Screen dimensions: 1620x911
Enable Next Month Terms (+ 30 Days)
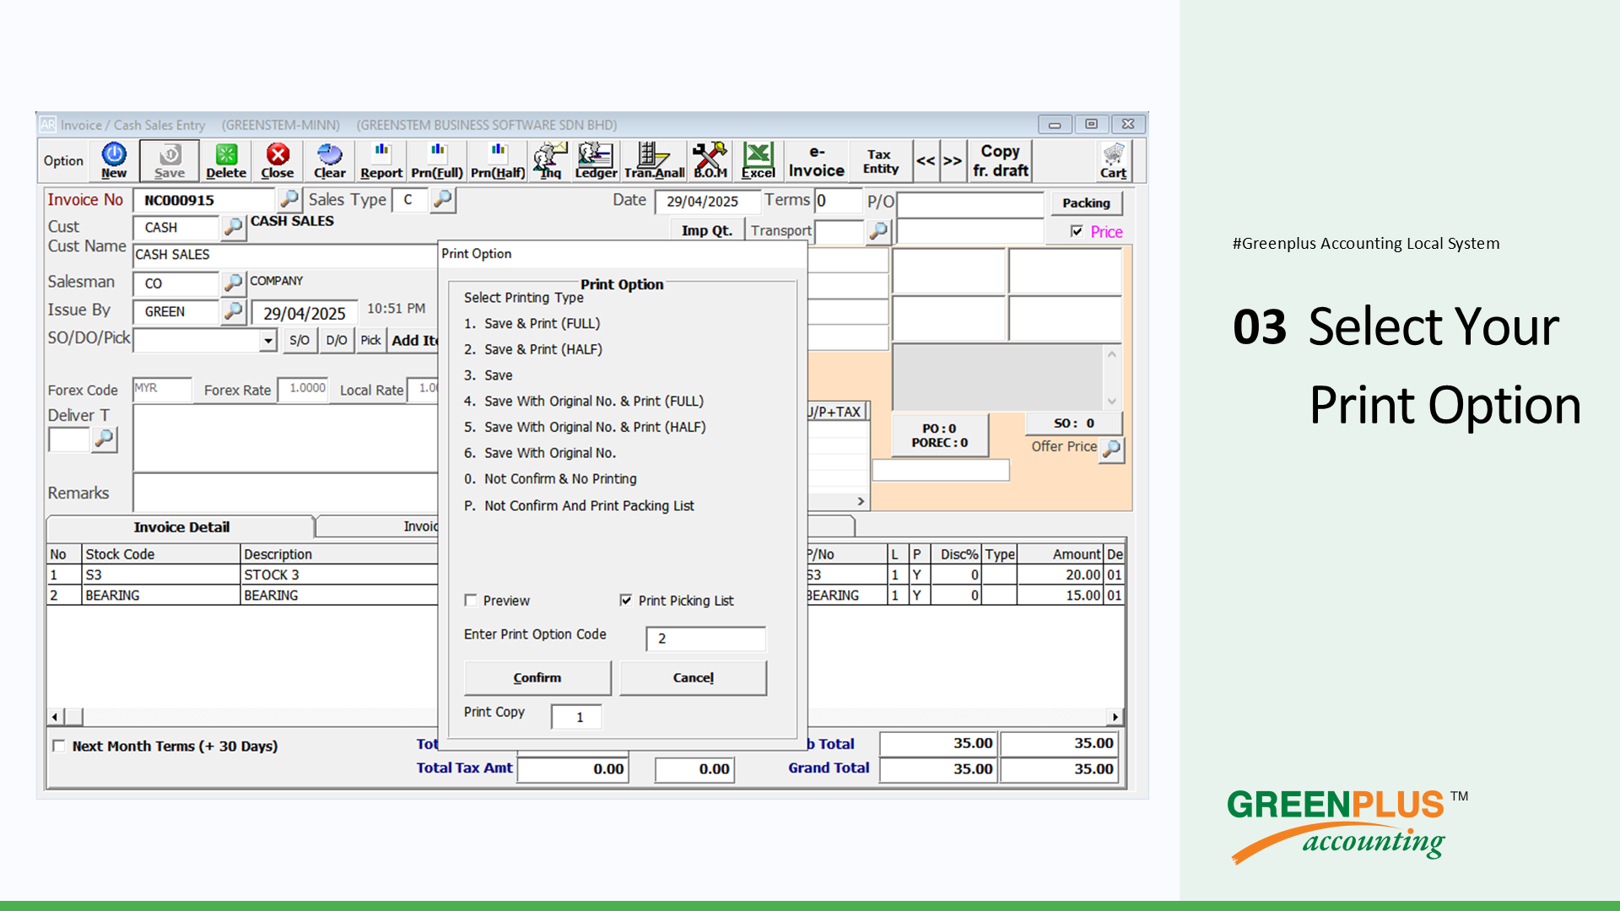[59, 746]
